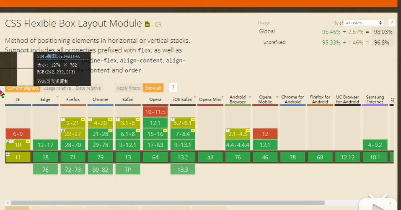Click the Chrome 29-78 cell

click(100, 145)
